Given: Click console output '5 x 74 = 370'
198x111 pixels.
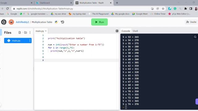Looking at the screenshot, I should click(131, 104).
